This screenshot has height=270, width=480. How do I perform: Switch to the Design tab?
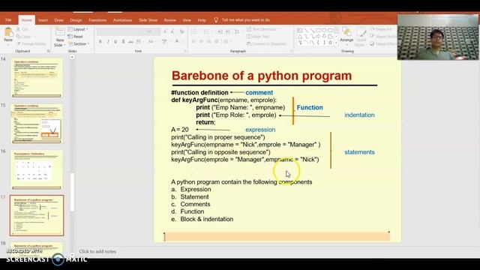coord(76,20)
